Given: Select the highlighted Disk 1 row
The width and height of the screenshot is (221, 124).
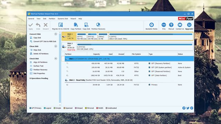Looking at the screenshot, I should coord(129,59).
